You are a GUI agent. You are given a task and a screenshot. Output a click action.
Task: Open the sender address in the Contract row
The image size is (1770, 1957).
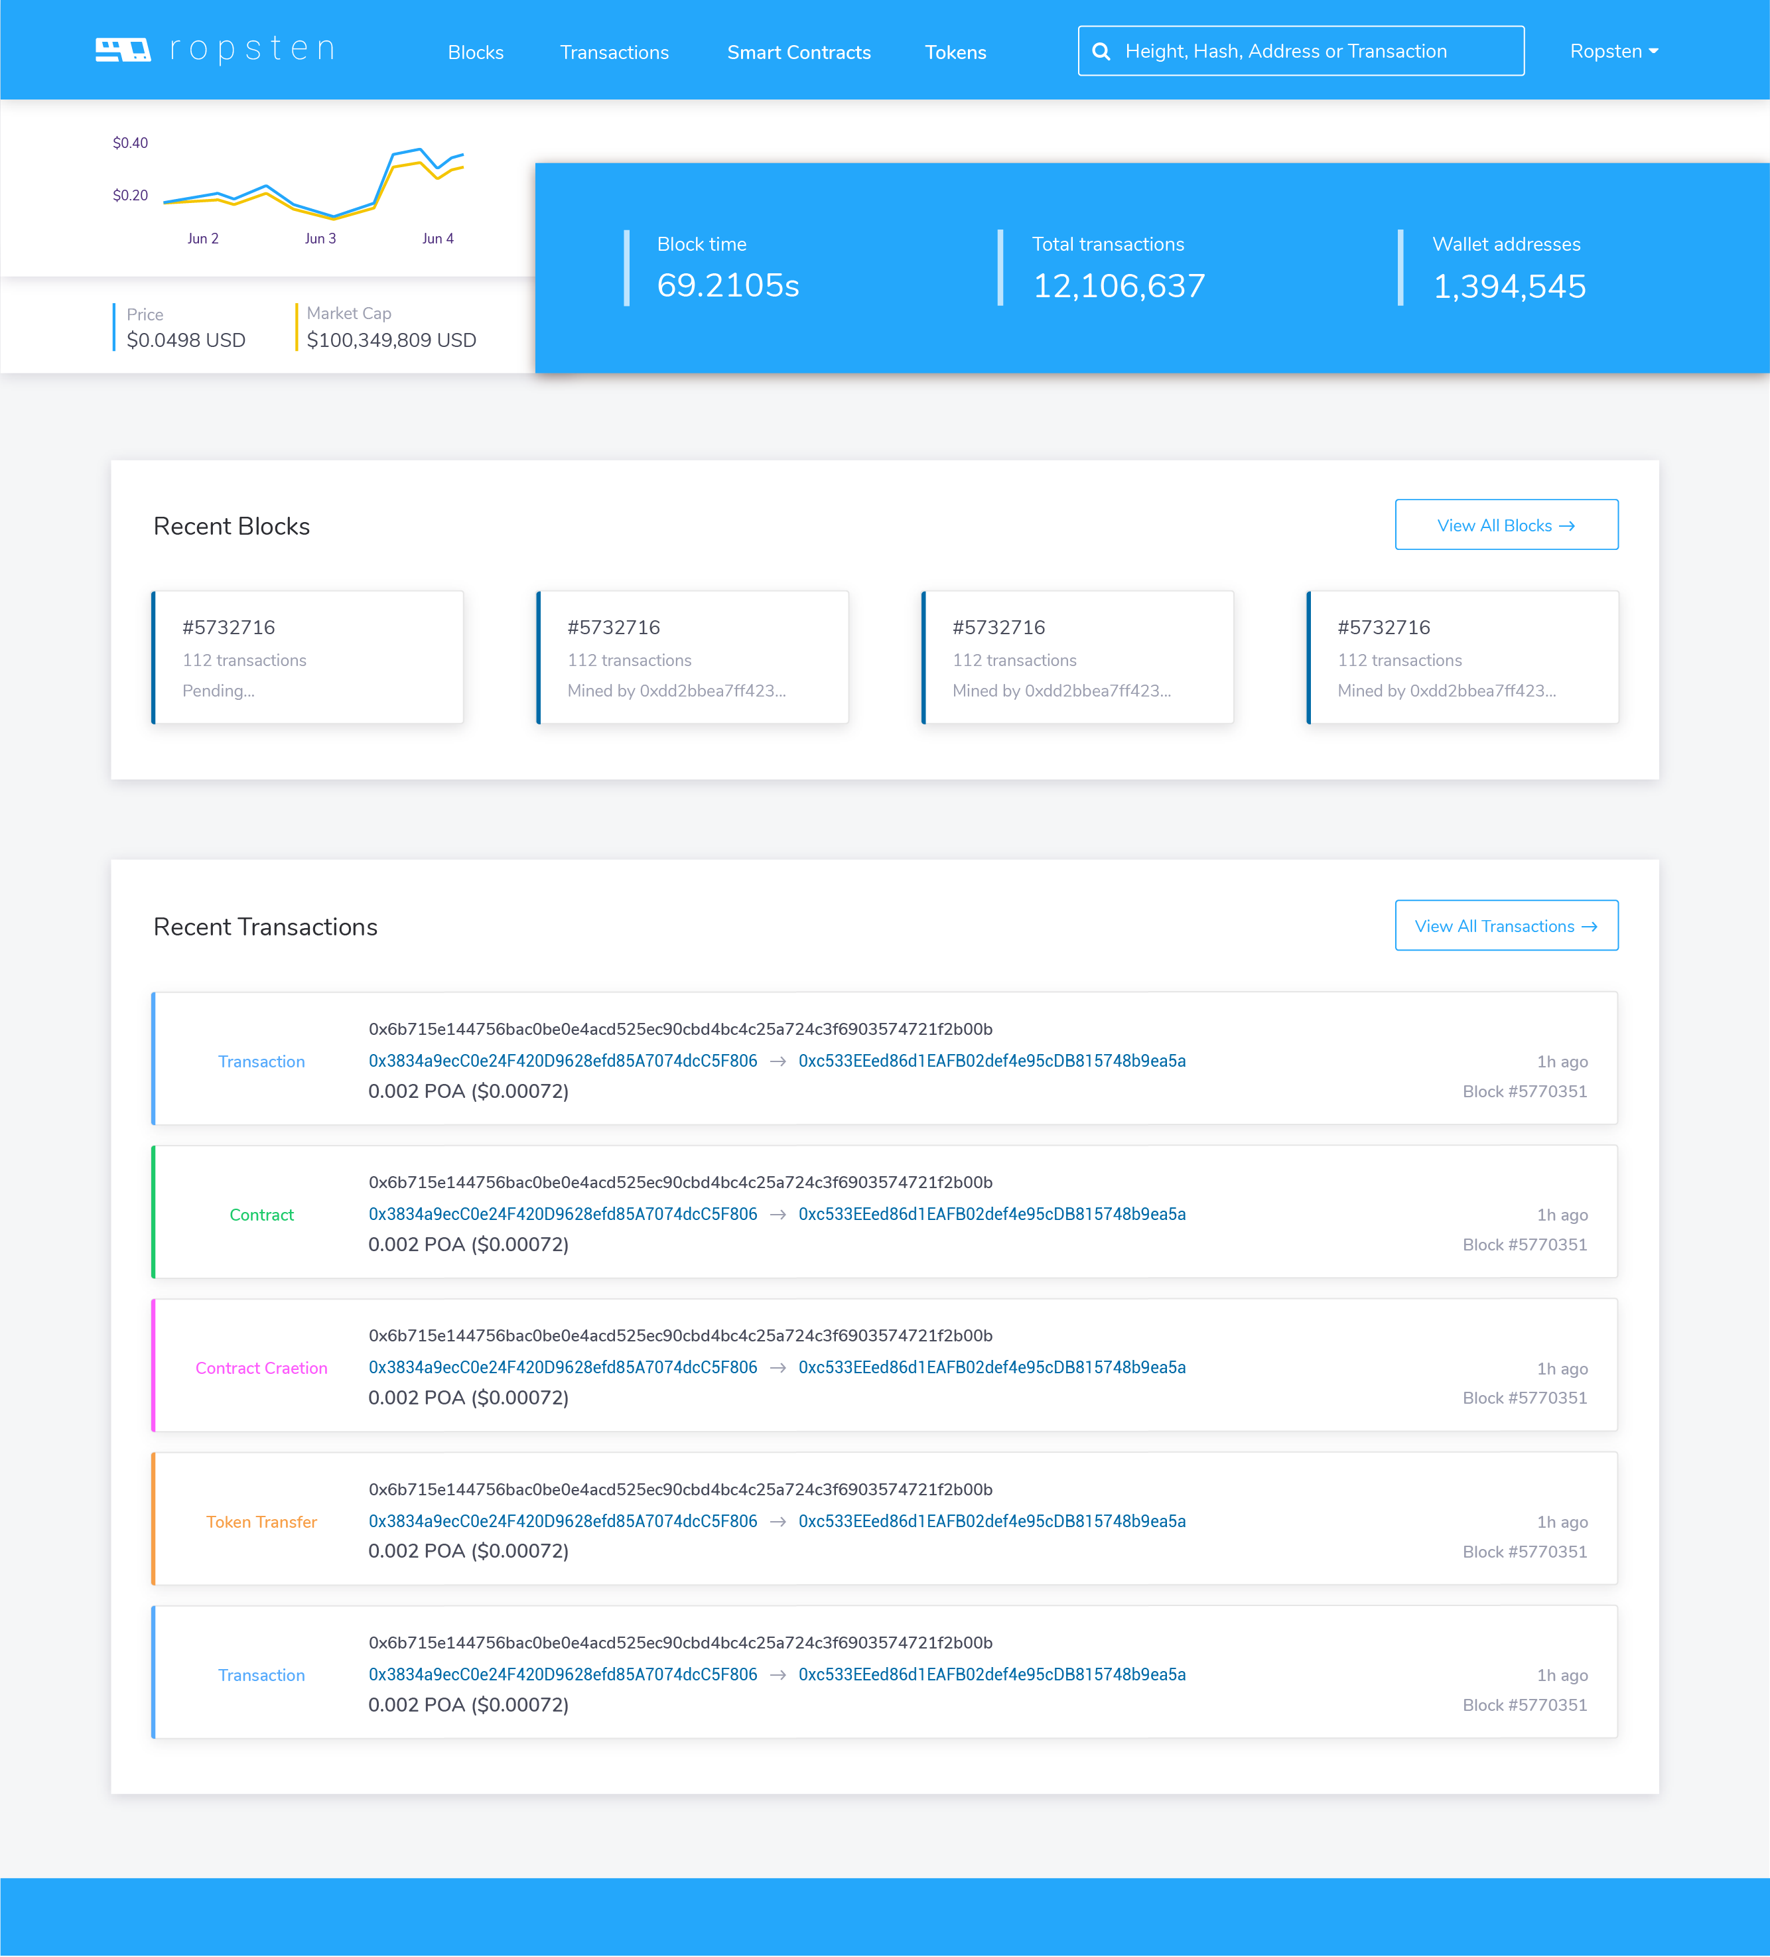[563, 1215]
